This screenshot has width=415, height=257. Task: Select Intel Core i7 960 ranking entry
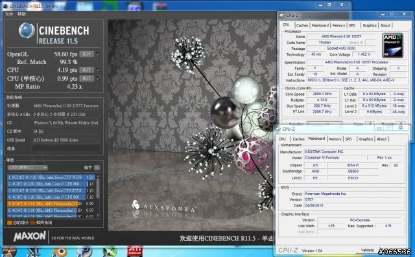[x=51, y=197]
